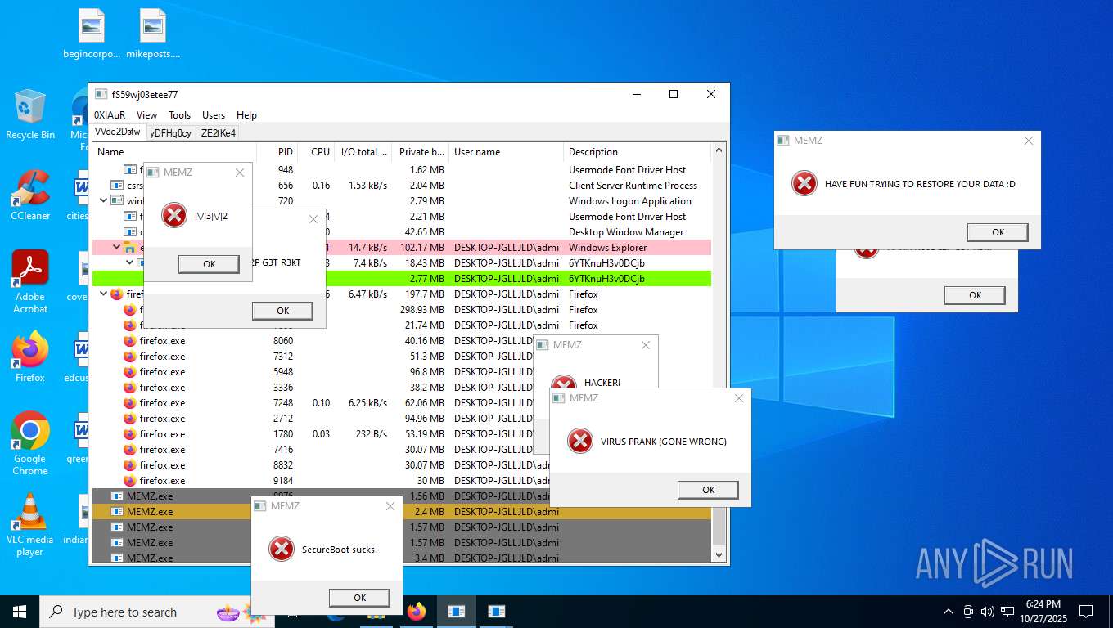Click the Meet Now tray icon
The height and width of the screenshot is (628, 1113).
(x=968, y=612)
